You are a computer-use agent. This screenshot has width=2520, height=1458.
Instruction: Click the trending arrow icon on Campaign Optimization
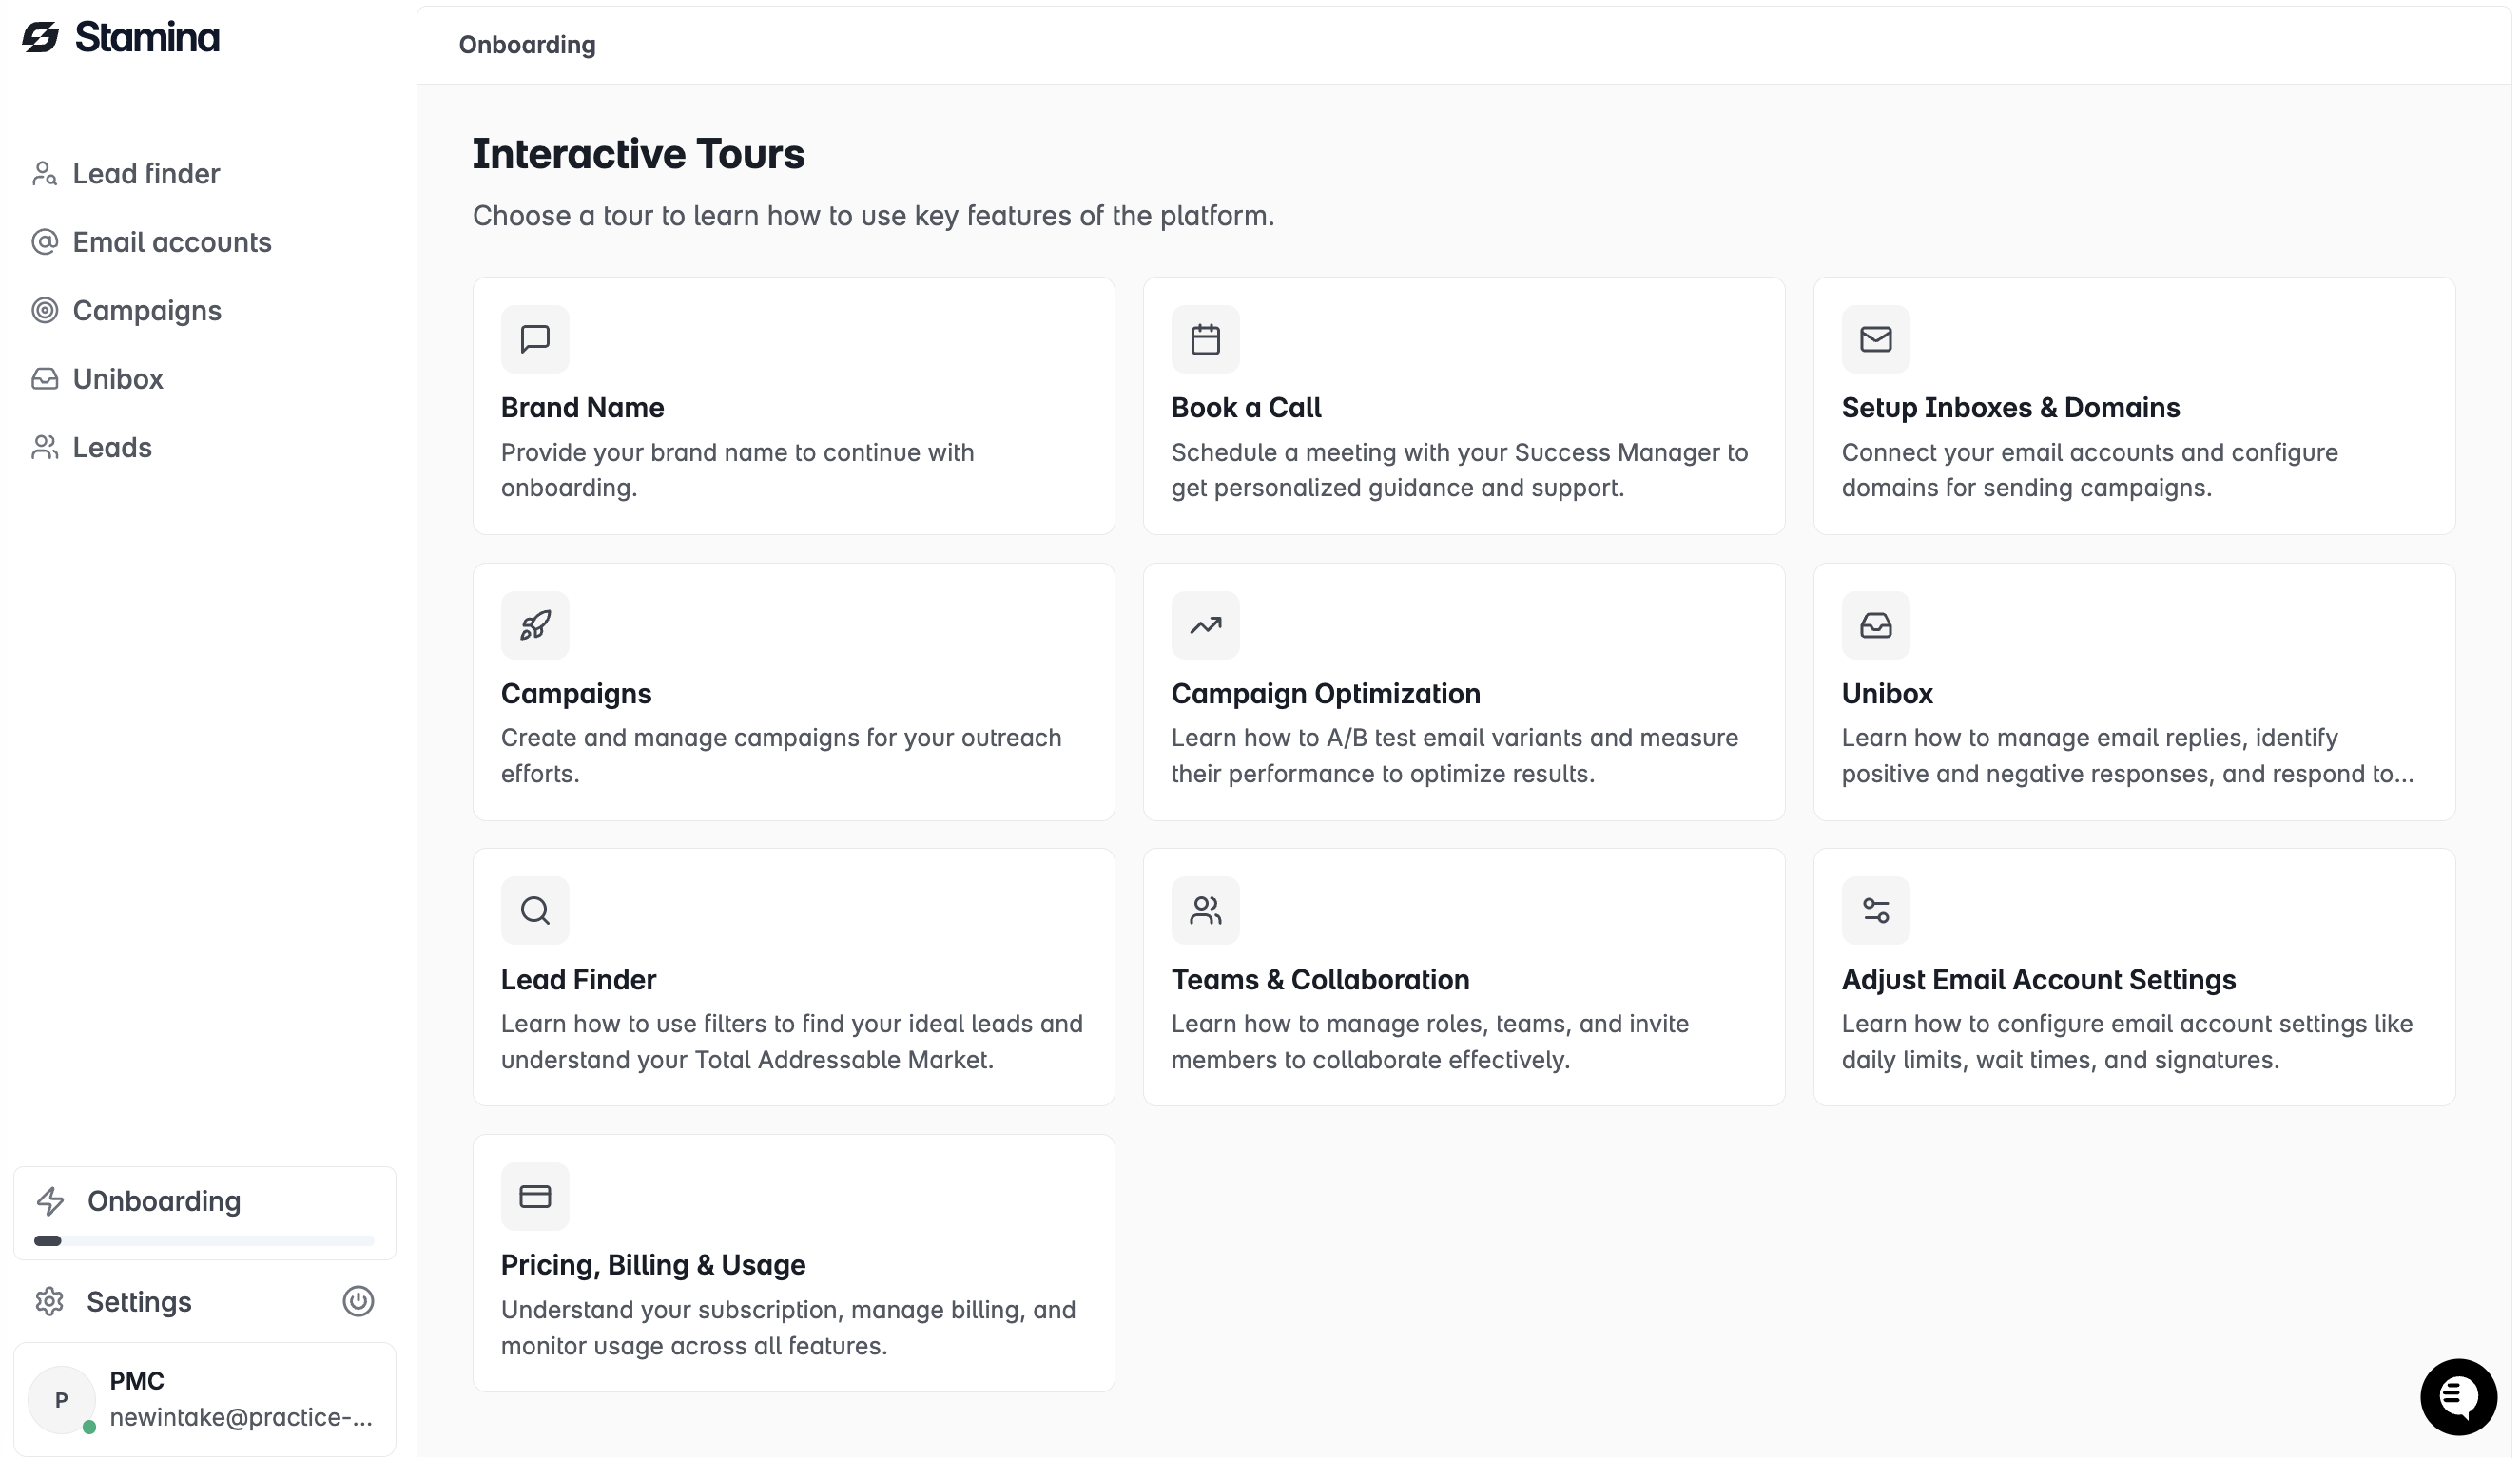[x=1205, y=625]
